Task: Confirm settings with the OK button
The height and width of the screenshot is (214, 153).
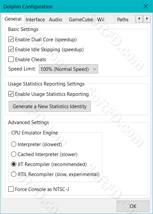Action: (x=133, y=206)
